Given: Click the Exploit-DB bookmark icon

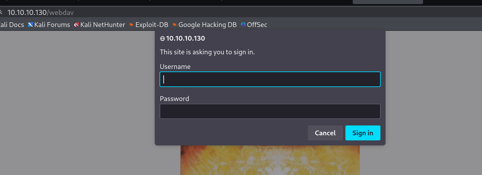Looking at the screenshot, I should tap(131, 25).
